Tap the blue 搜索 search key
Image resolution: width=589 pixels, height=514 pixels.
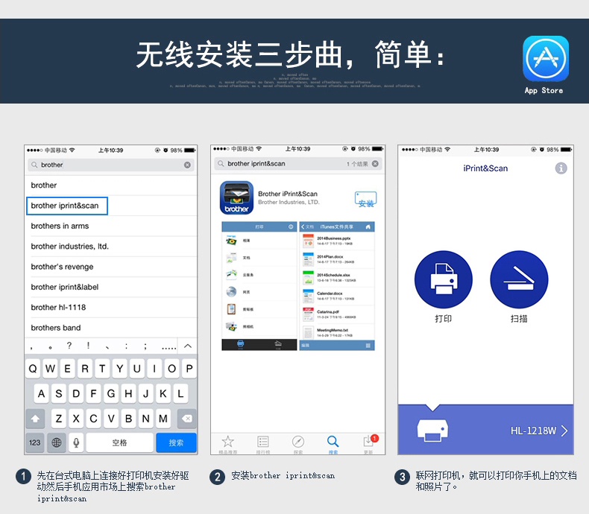coord(176,442)
